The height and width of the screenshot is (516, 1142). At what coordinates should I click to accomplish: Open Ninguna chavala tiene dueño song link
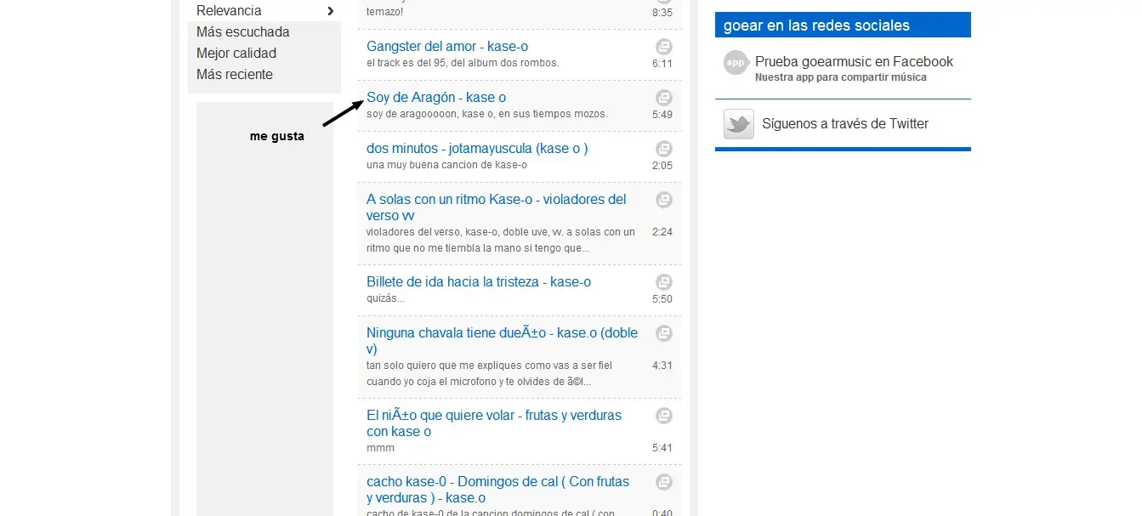pos(502,341)
